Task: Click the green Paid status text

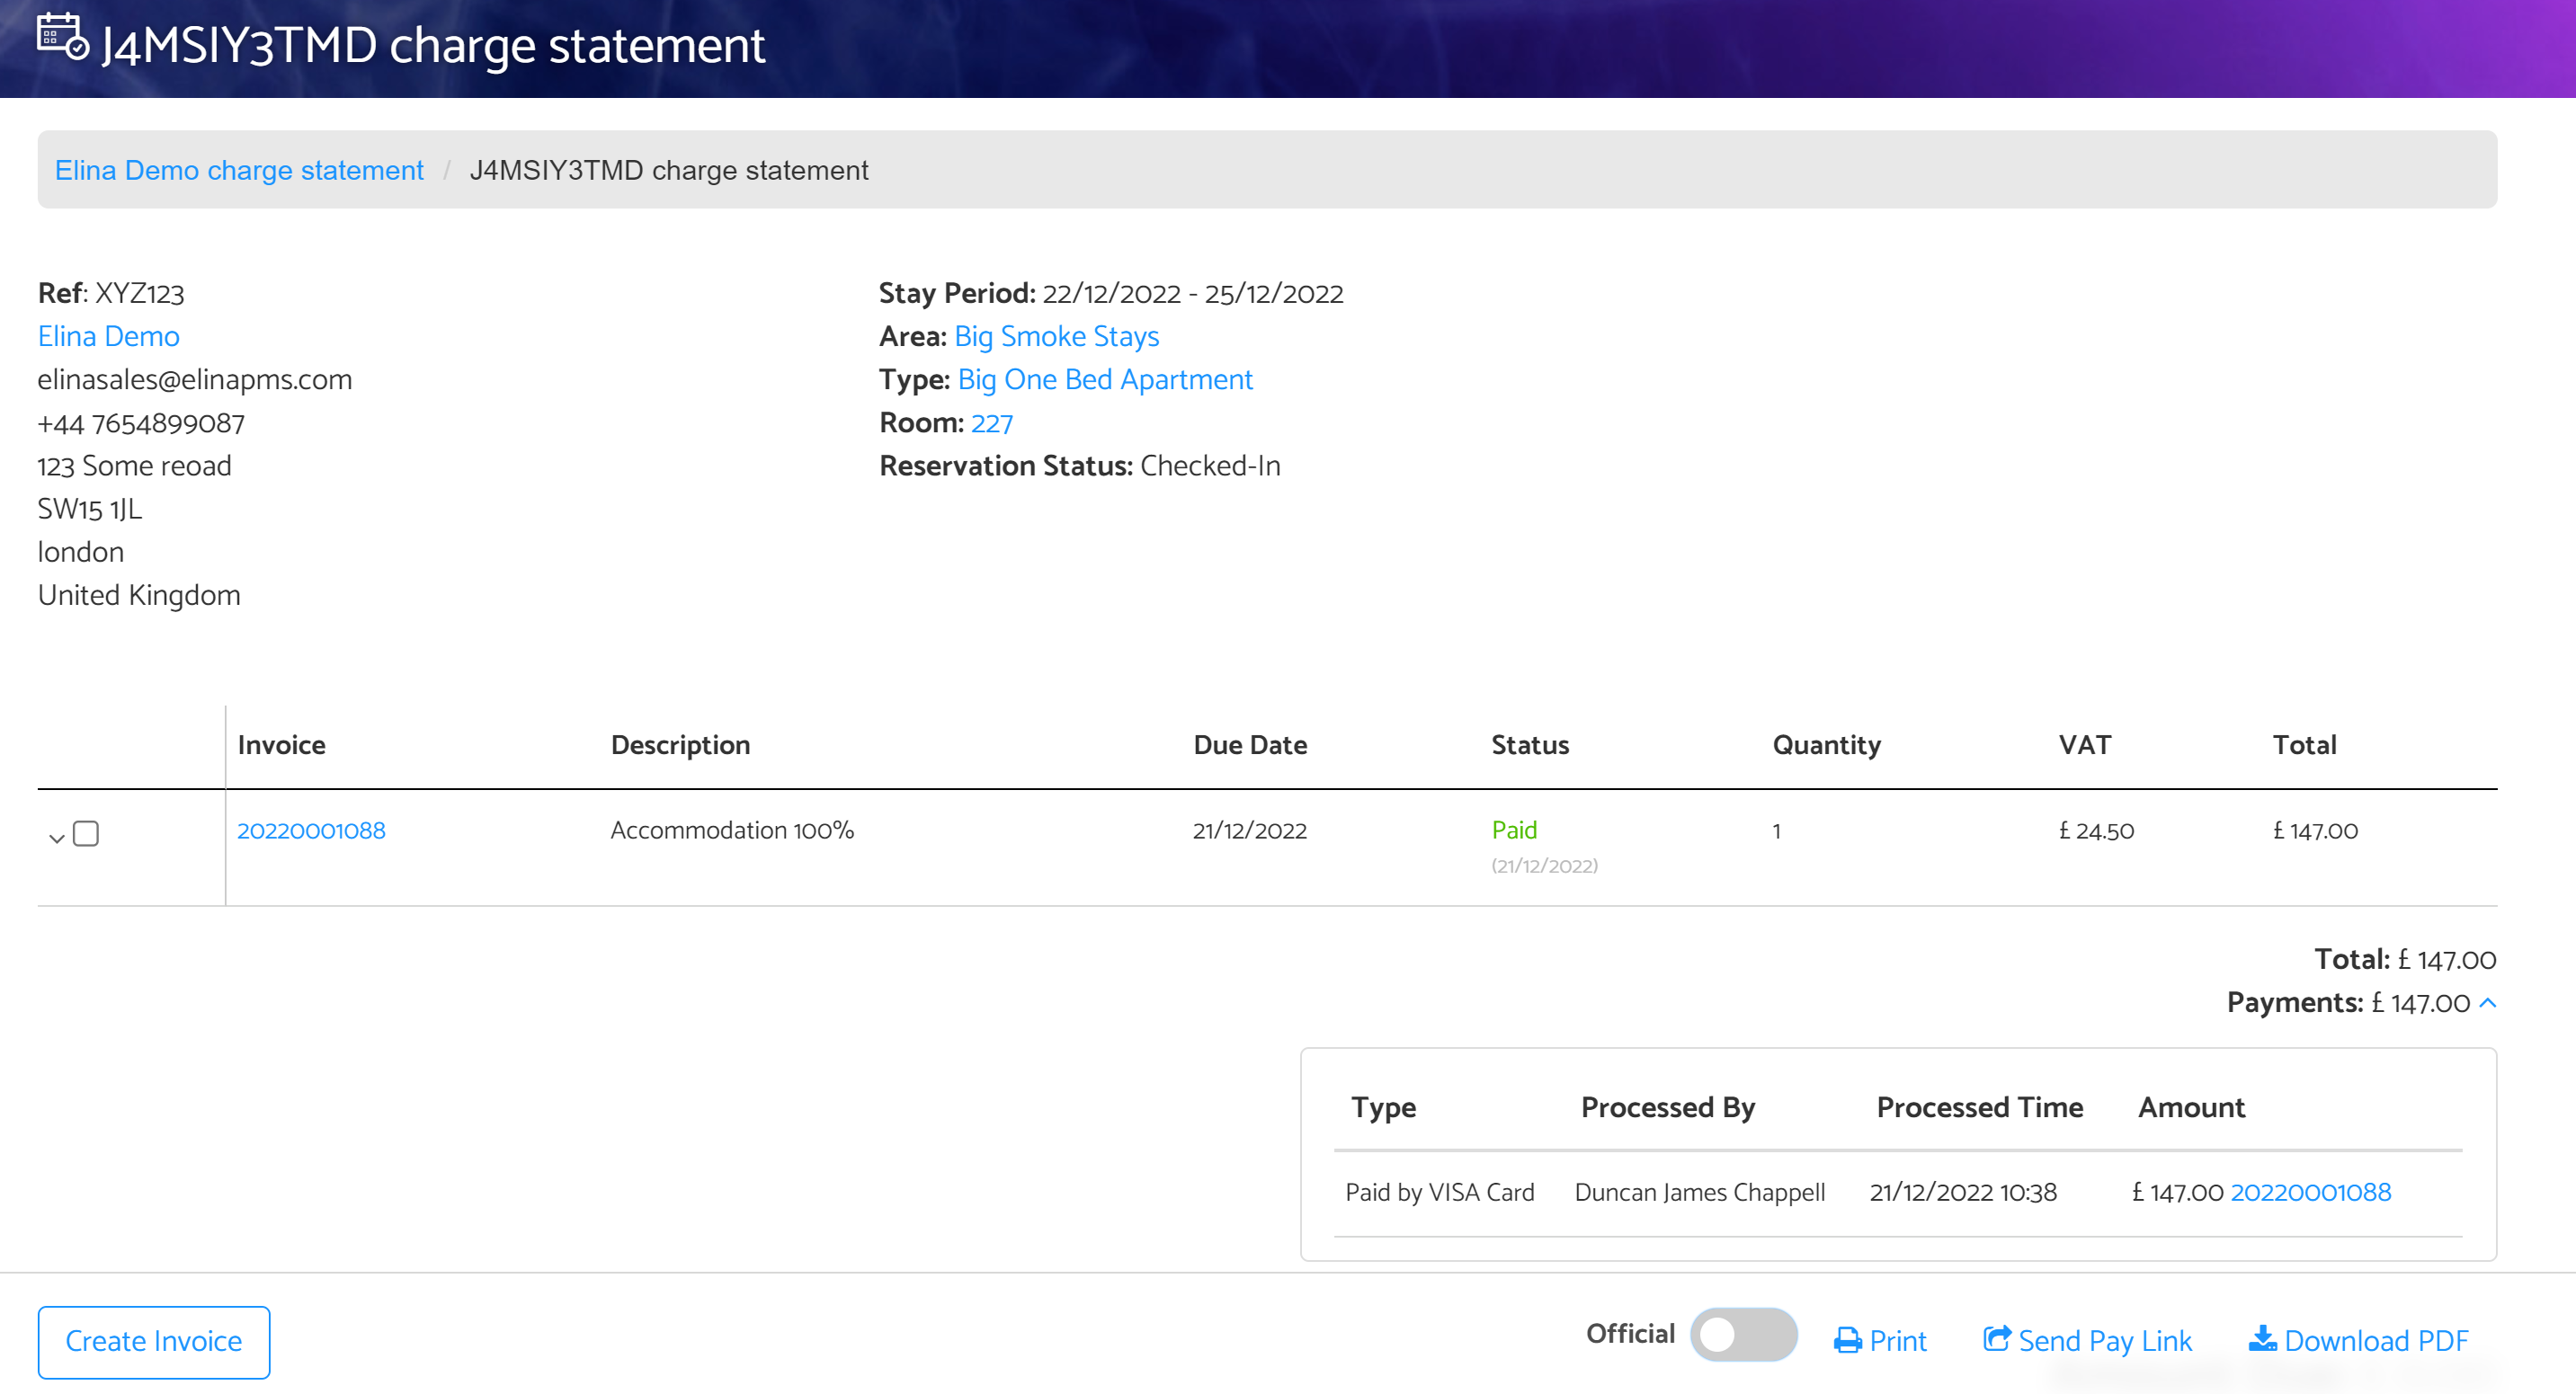Action: pyautogui.click(x=1514, y=830)
